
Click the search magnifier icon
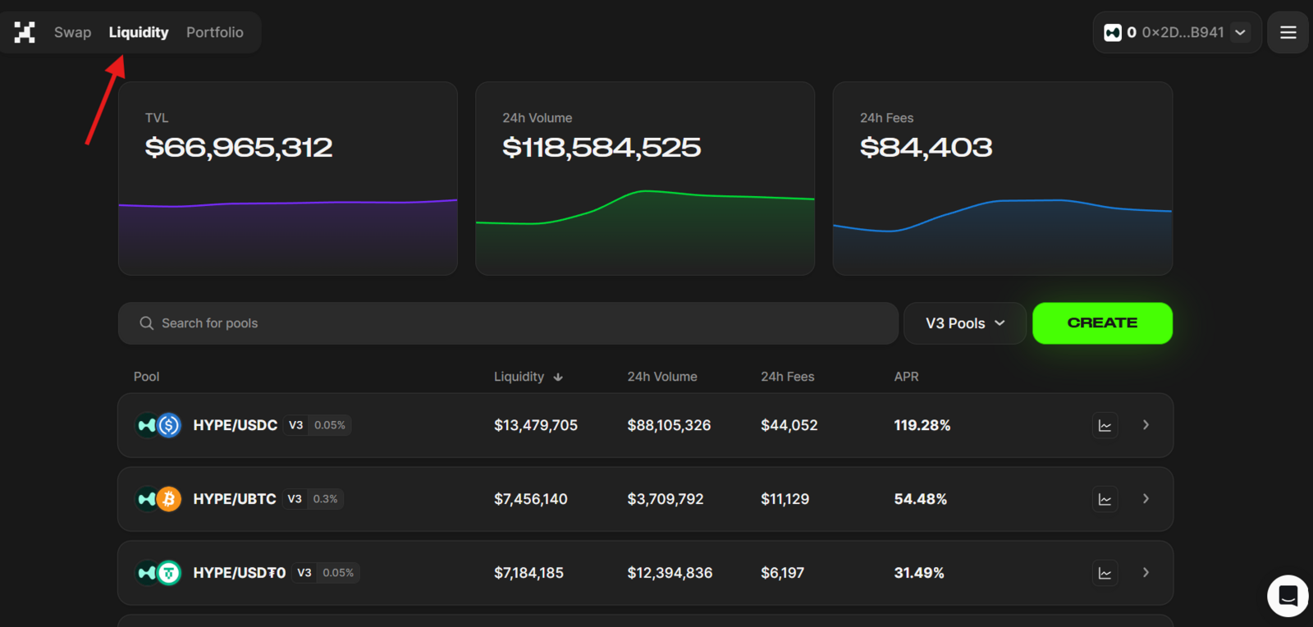(147, 323)
